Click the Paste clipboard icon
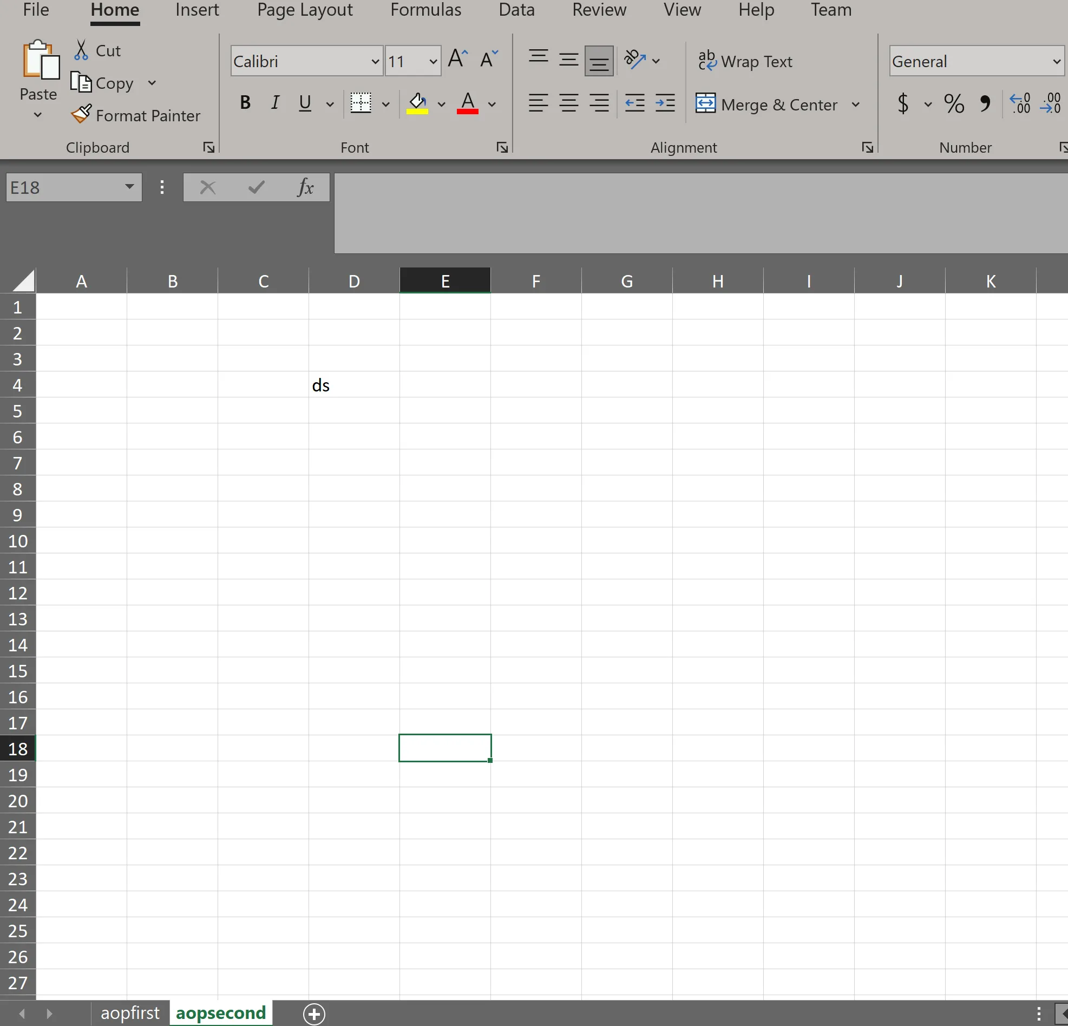This screenshot has height=1026, width=1068. [x=40, y=60]
